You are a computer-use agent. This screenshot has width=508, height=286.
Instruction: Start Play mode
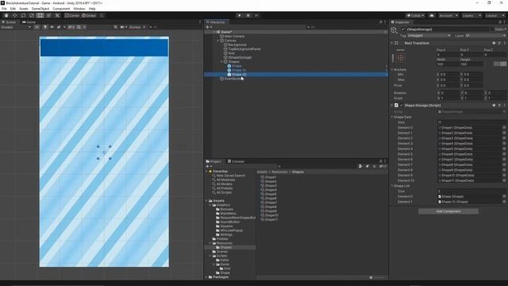[240, 16]
